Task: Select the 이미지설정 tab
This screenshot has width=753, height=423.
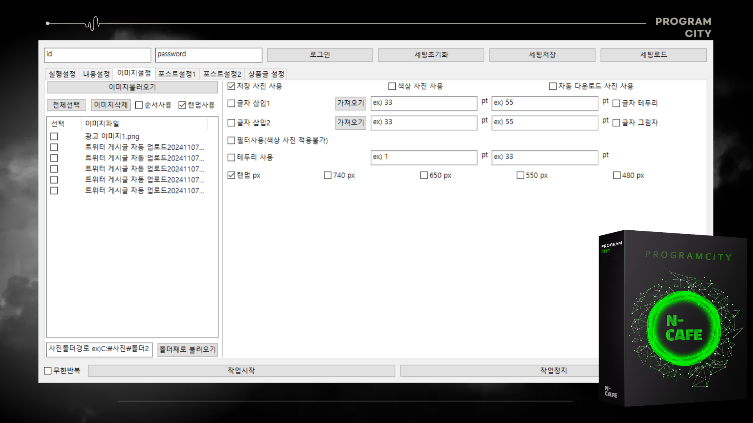Action: click(x=134, y=73)
